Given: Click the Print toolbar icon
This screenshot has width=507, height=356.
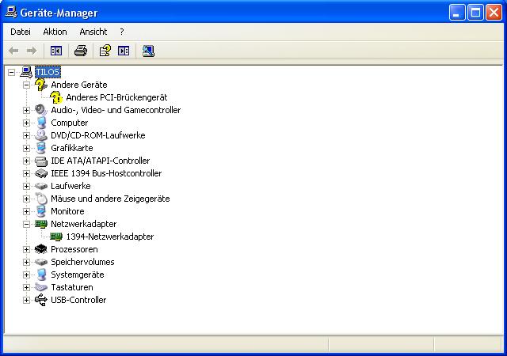Looking at the screenshot, I should point(81,51).
